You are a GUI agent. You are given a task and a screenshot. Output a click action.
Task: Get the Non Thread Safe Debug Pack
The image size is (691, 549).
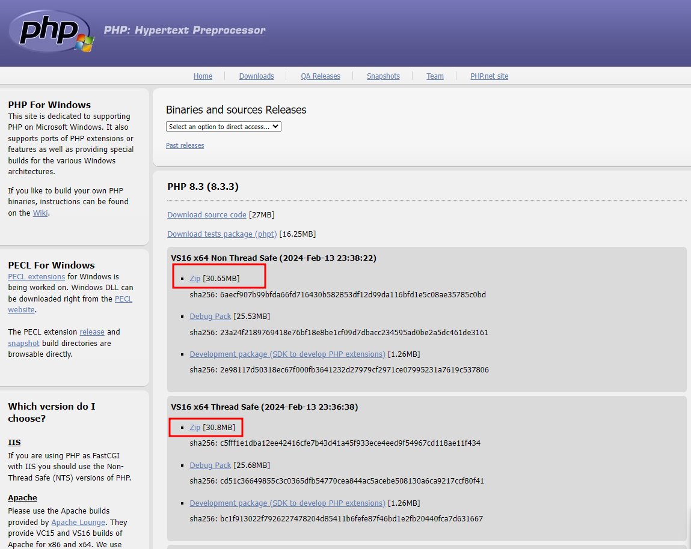(x=210, y=317)
